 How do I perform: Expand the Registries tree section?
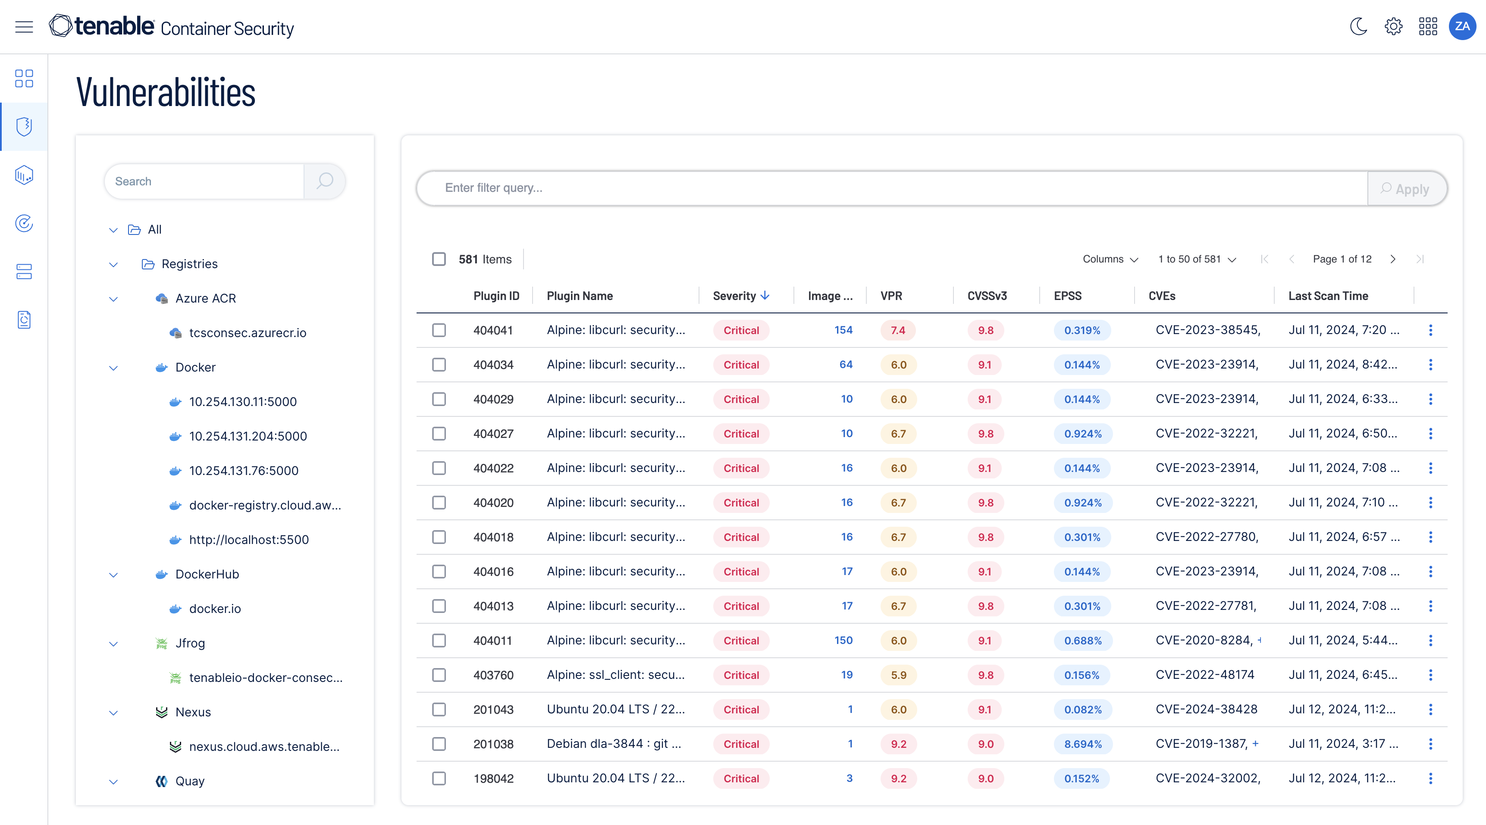[x=112, y=264]
